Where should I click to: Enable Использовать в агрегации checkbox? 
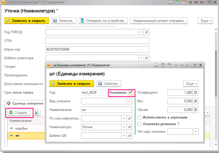(140, 117)
